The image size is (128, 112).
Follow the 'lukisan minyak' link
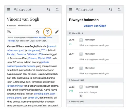tap(15, 86)
